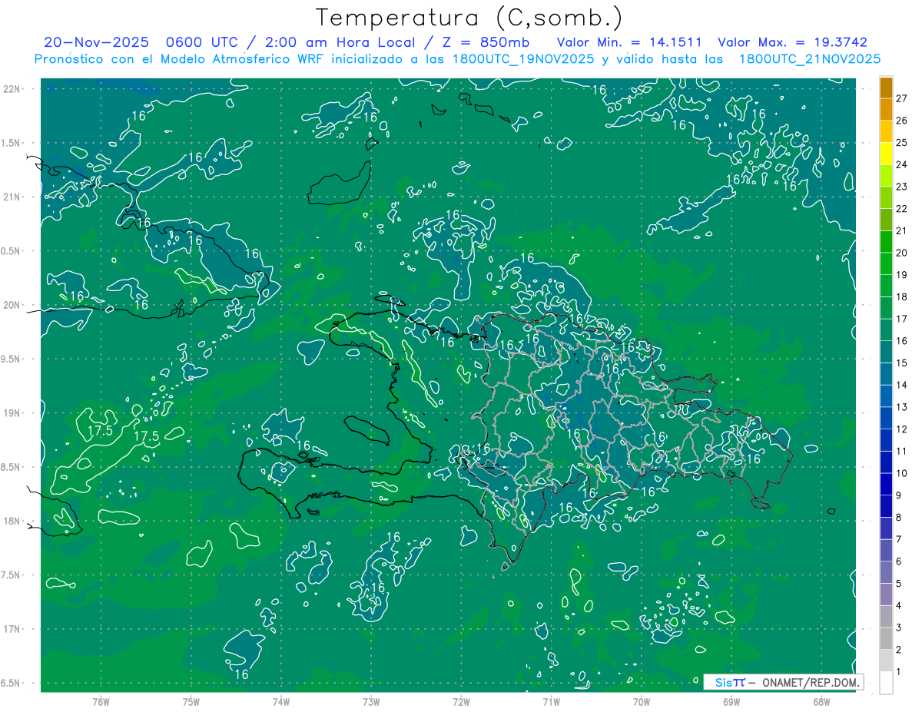Click the light gray swatch between 1 and 2

click(886, 661)
